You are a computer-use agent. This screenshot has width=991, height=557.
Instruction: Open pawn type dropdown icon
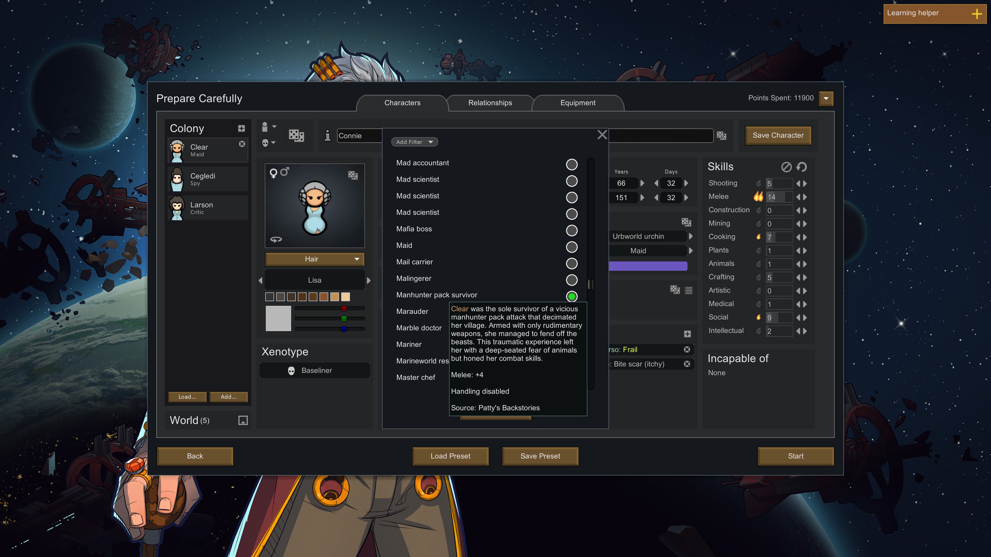(x=269, y=127)
